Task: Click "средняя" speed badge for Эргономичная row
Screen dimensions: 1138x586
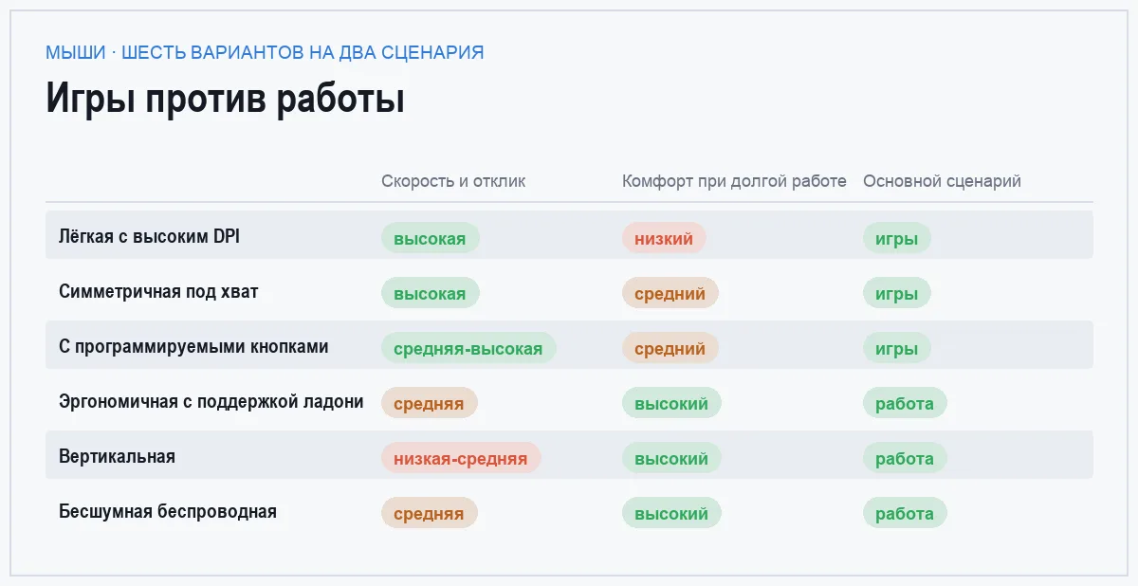Action: [430, 403]
